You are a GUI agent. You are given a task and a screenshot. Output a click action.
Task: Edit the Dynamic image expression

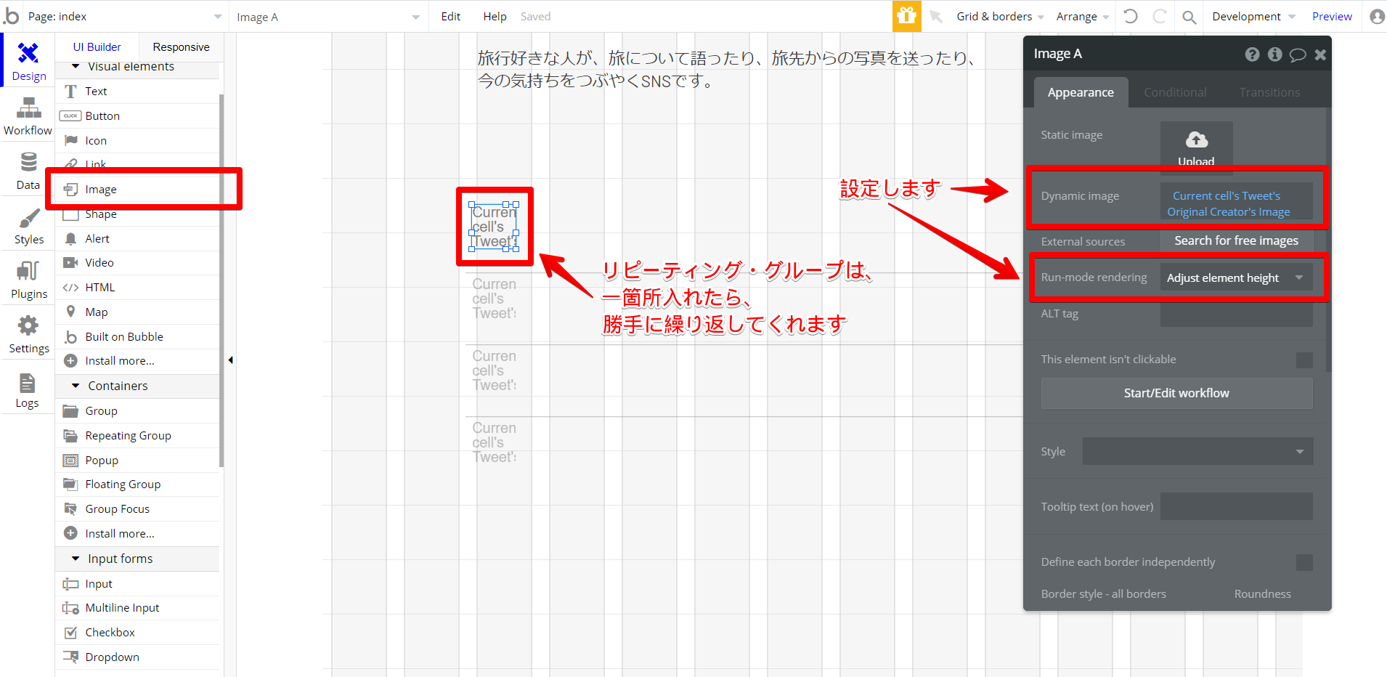pyautogui.click(x=1236, y=203)
